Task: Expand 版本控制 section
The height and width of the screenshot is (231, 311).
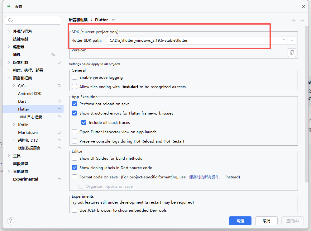Action: (9, 62)
